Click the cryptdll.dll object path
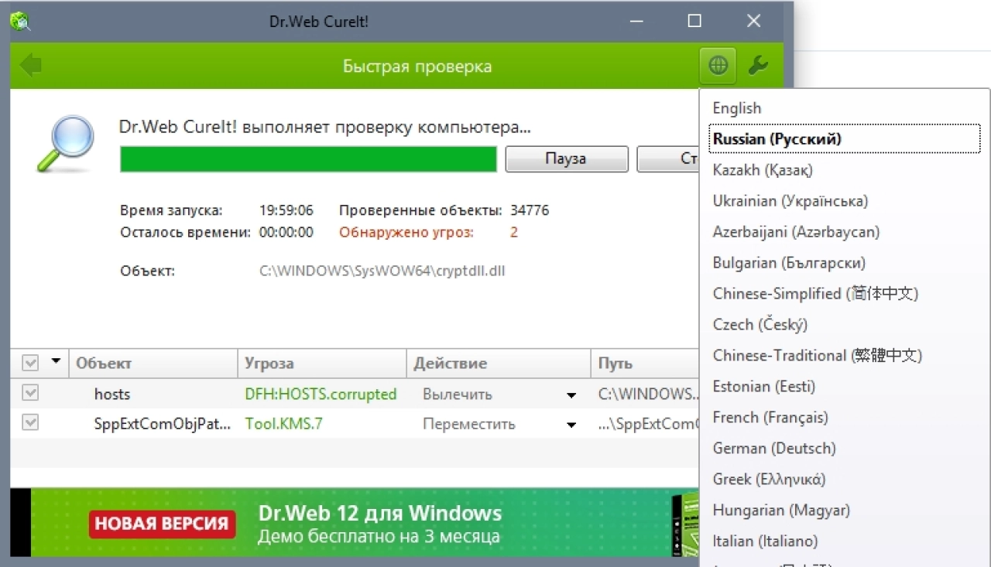The image size is (991, 567). click(x=382, y=271)
